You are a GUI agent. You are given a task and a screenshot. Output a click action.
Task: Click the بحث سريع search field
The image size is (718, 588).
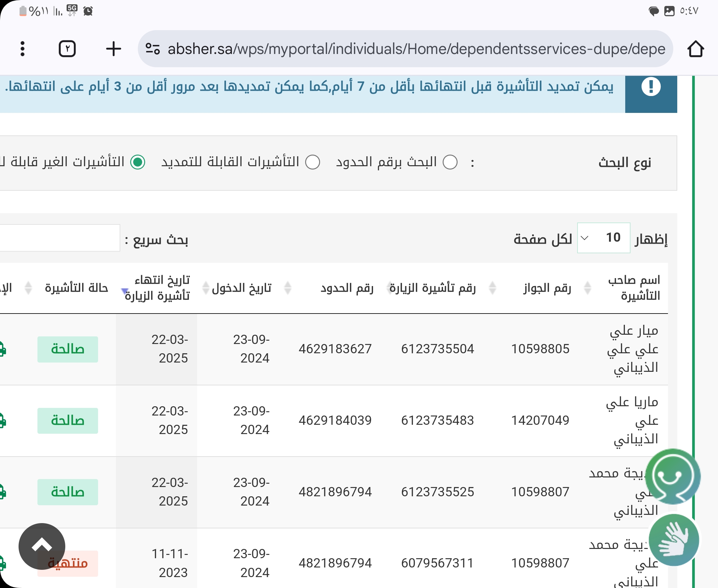click(59, 238)
